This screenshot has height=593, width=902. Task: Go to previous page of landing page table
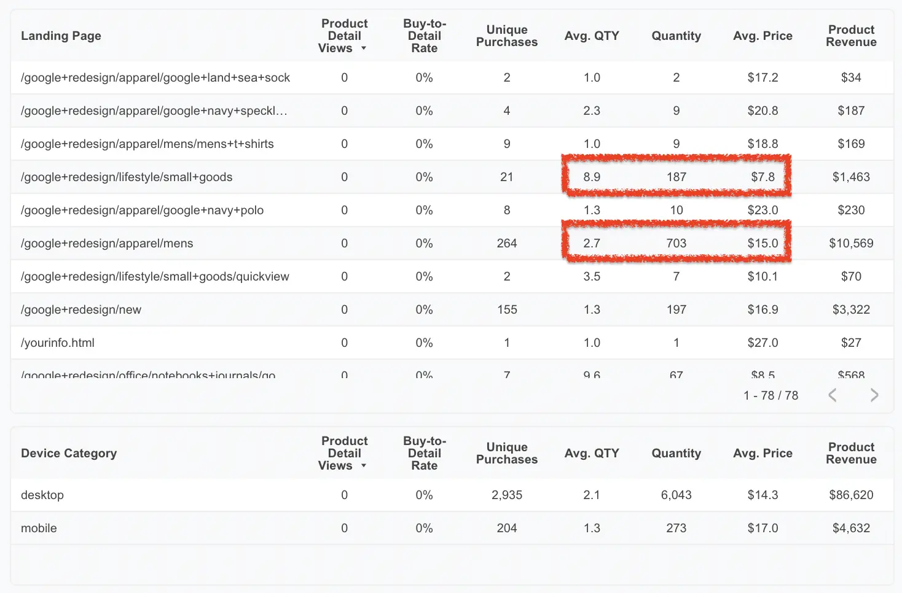pyautogui.click(x=833, y=395)
